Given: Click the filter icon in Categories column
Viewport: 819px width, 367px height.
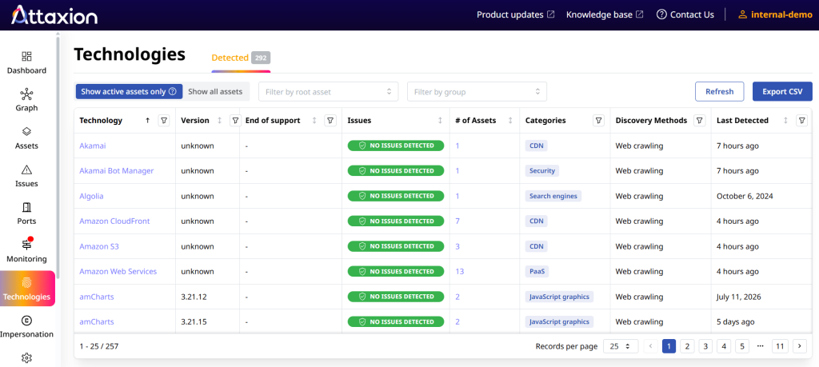Looking at the screenshot, I should [x=599, y=121].
